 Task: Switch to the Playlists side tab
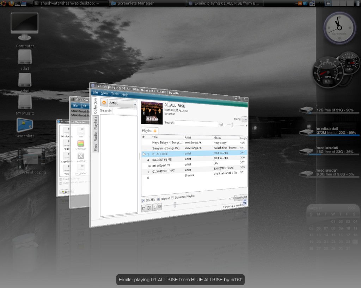(96, 123)
